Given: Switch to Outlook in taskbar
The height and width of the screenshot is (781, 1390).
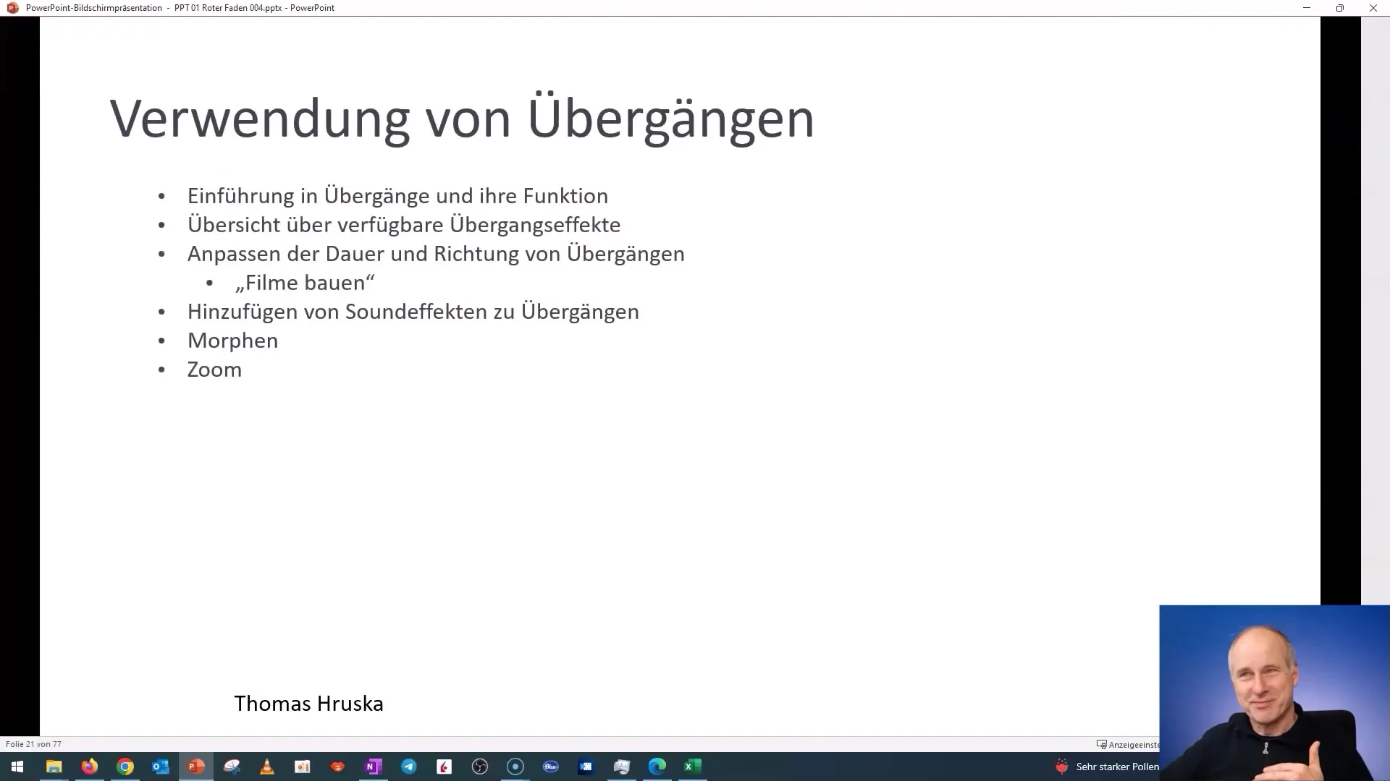Looking at the screenshot, I should click(160, 767).
